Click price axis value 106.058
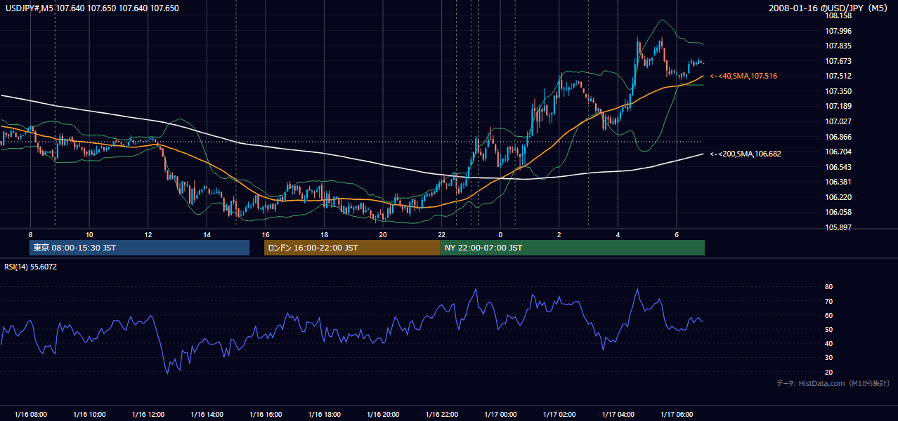Viewport: 898px width, 421px height. (838, 213)
